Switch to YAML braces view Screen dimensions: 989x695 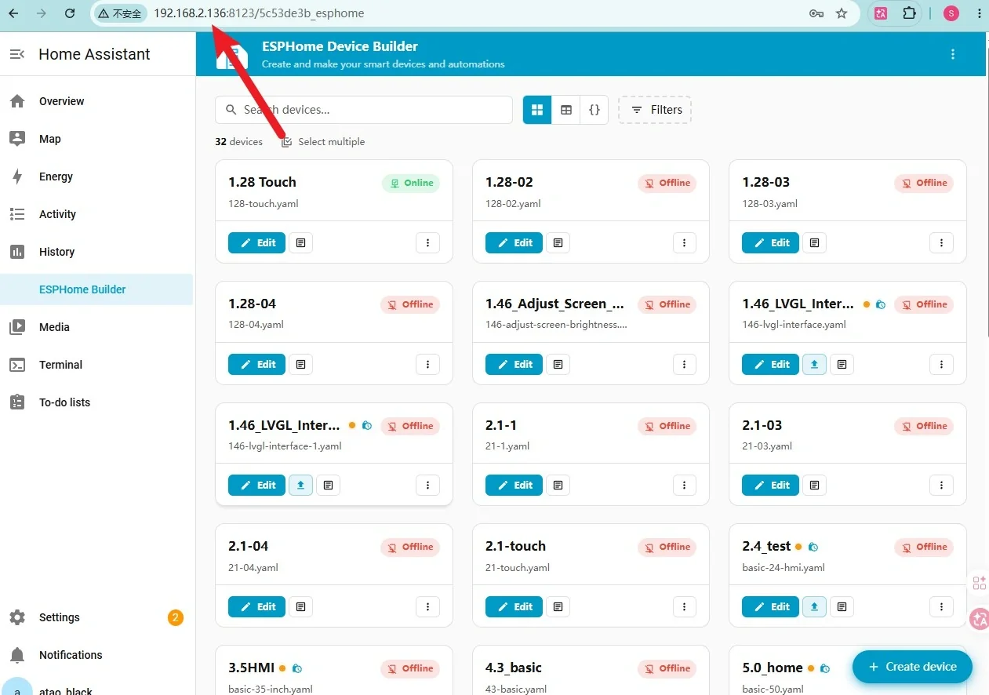point(594,110)
